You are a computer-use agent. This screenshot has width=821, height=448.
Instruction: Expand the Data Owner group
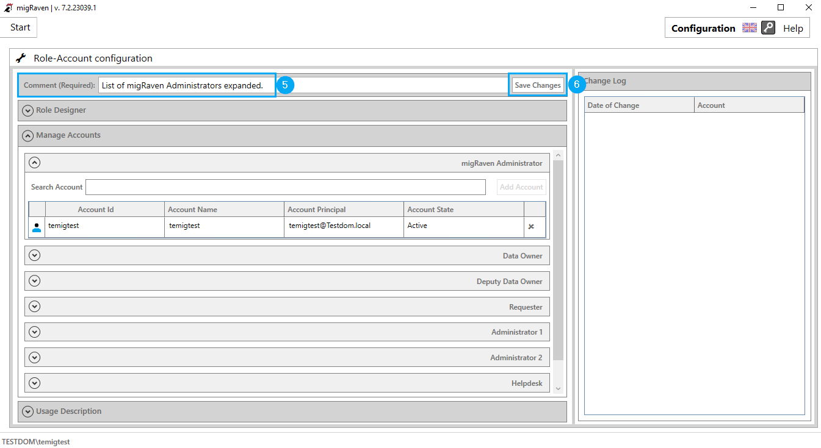[x=35, y=255]
